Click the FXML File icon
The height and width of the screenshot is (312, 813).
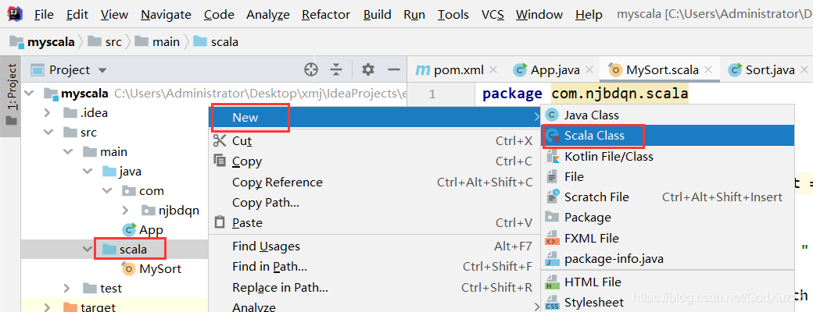553,239
